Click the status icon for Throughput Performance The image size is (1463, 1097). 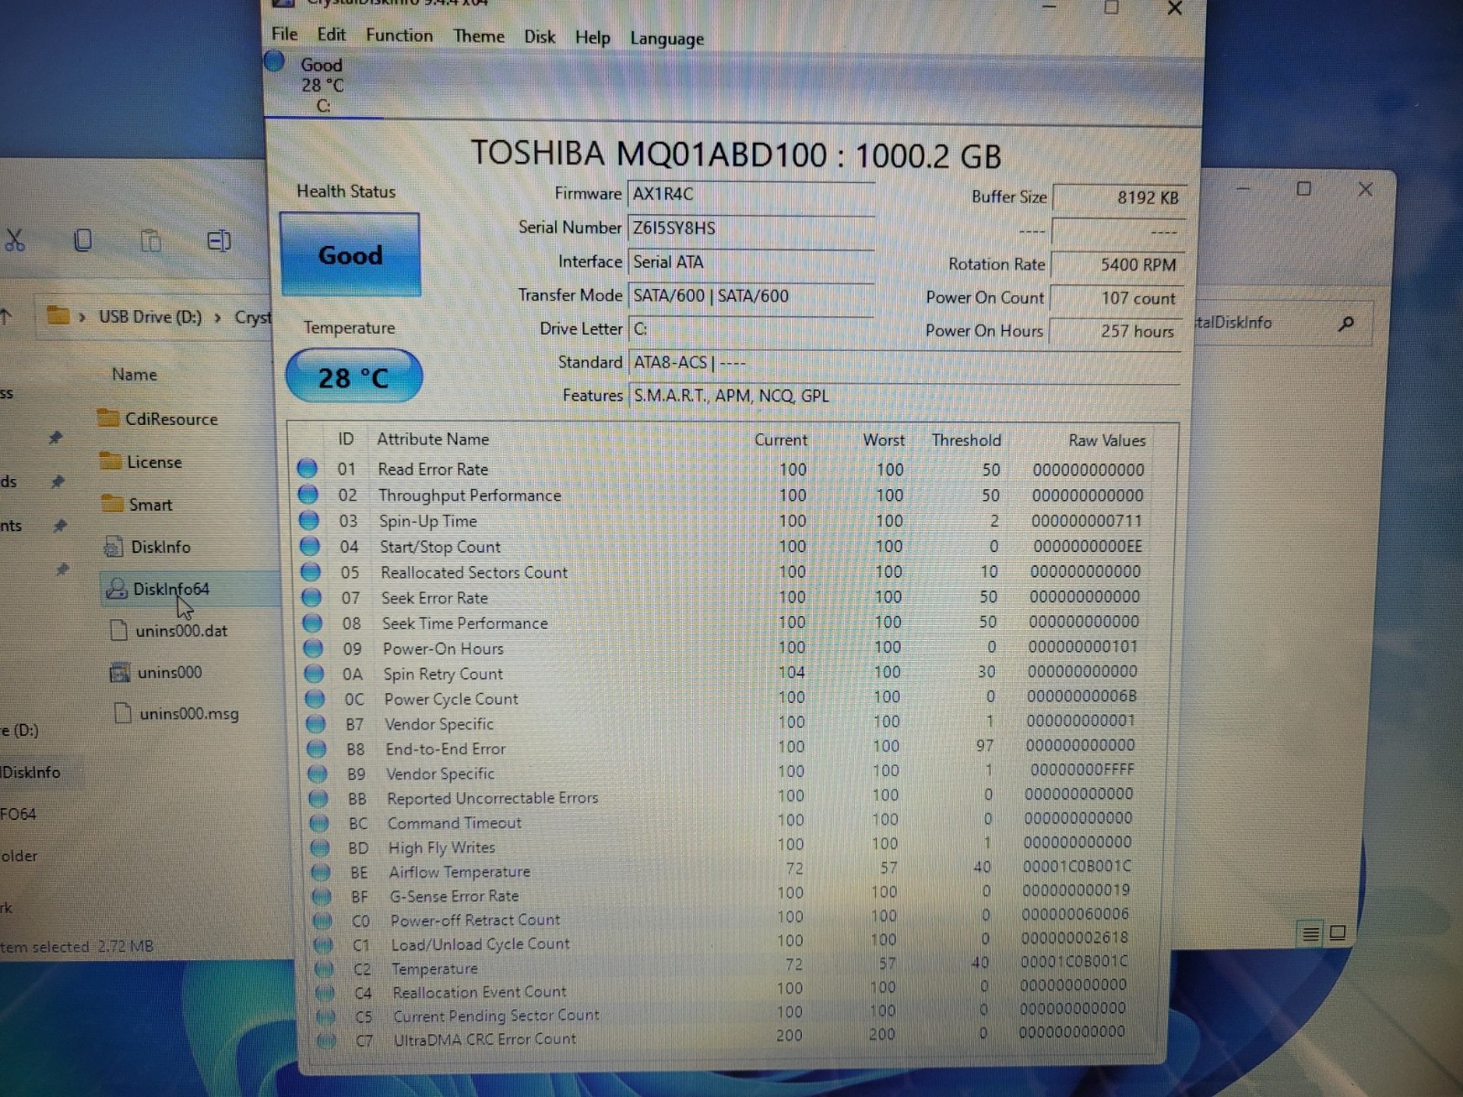[308, 495]
